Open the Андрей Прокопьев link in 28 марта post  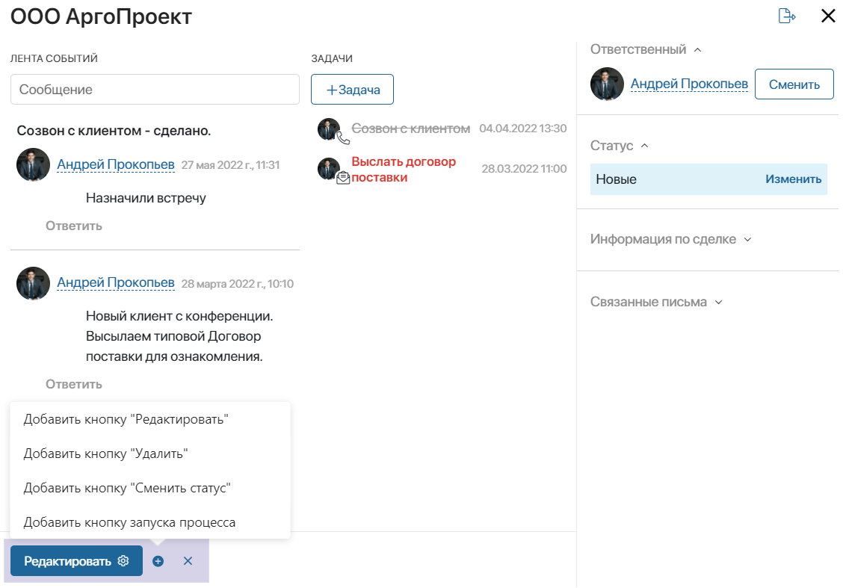(x=116, y=282)
